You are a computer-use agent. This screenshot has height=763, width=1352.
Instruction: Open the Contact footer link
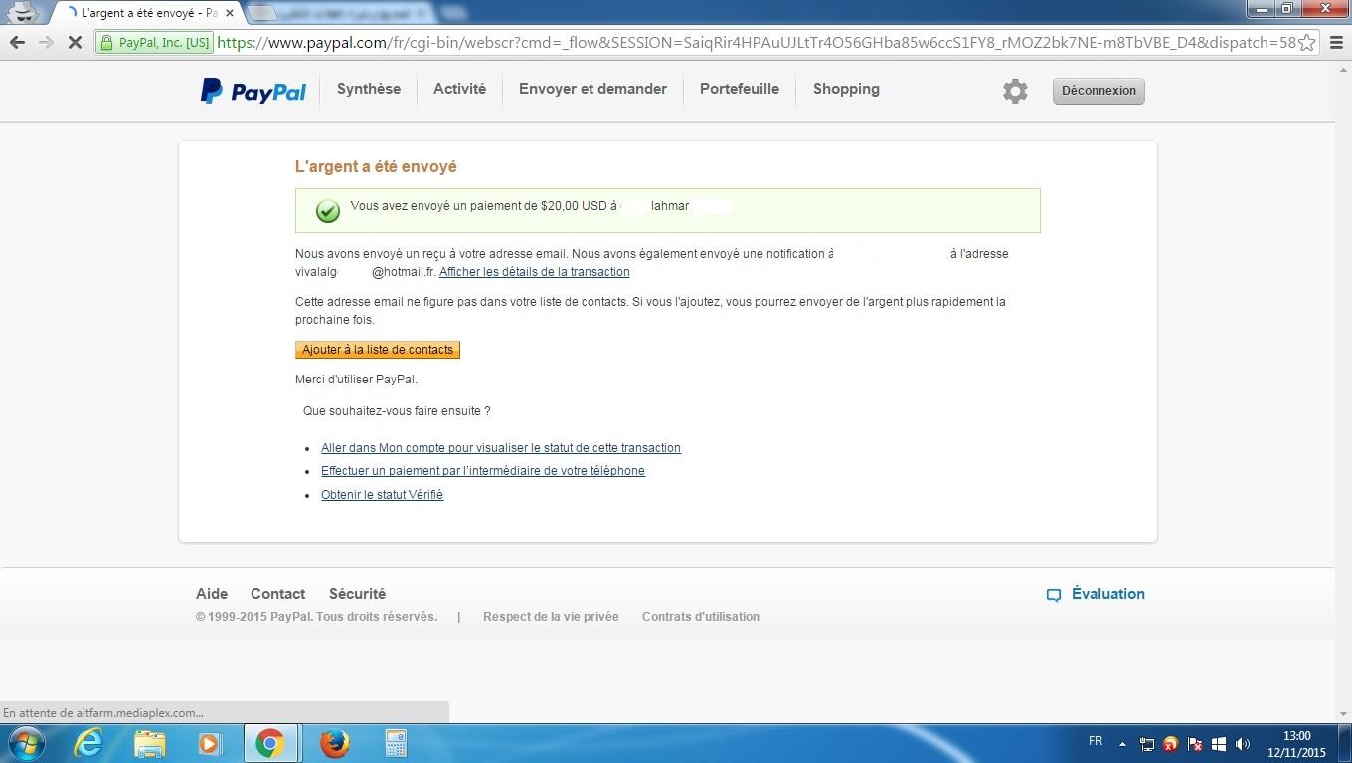pos(277,594)
